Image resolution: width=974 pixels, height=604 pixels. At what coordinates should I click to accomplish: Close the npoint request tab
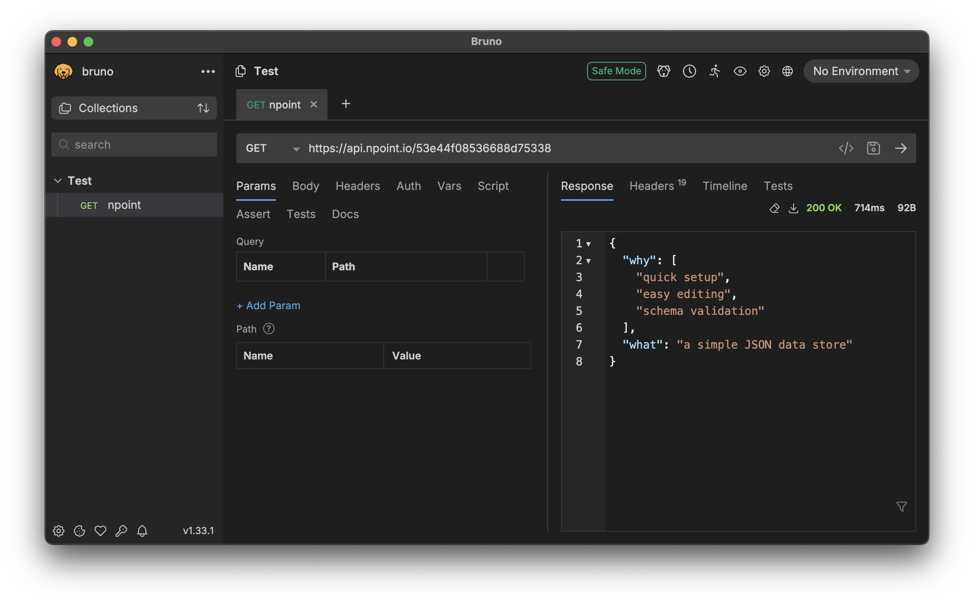(x=314, y=104)
